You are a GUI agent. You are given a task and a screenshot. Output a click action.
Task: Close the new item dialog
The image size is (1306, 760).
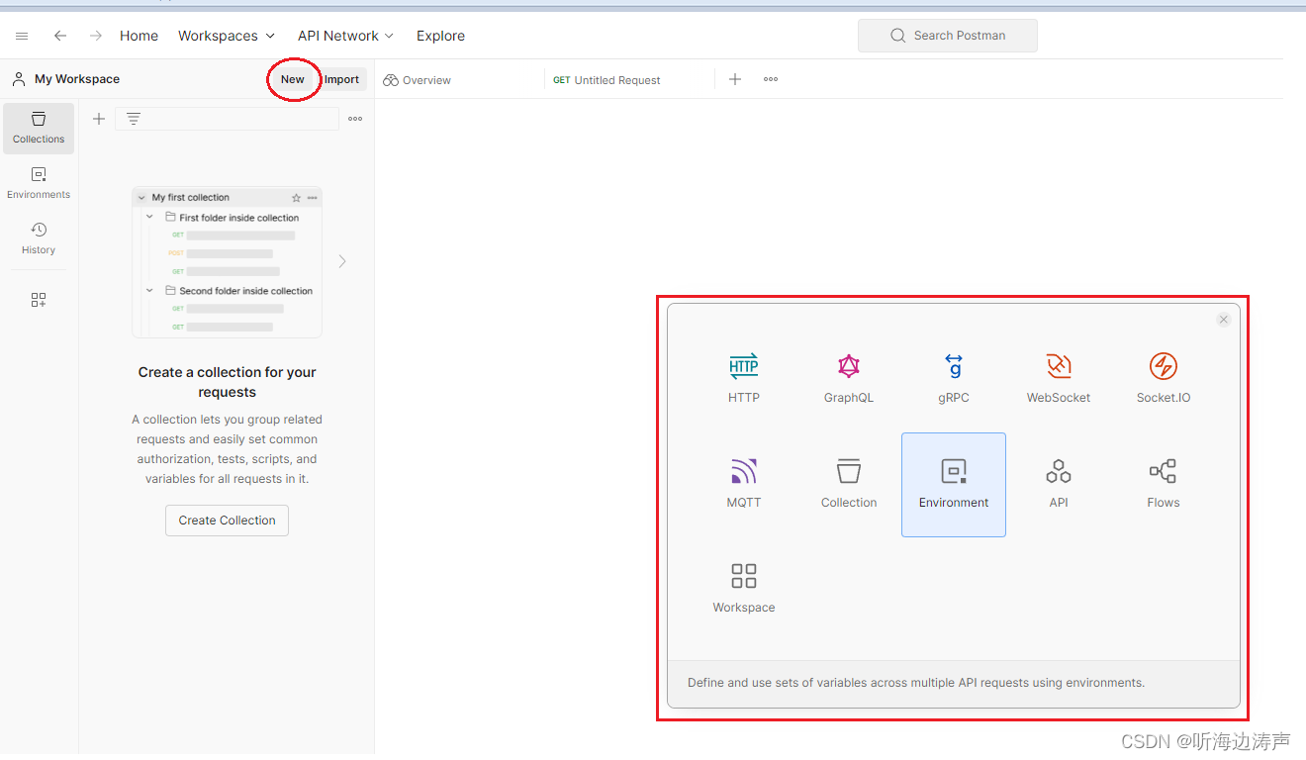tap(1224, 320)
